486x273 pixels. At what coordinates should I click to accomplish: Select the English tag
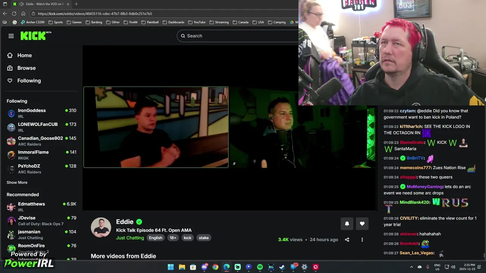pos(155,238)
